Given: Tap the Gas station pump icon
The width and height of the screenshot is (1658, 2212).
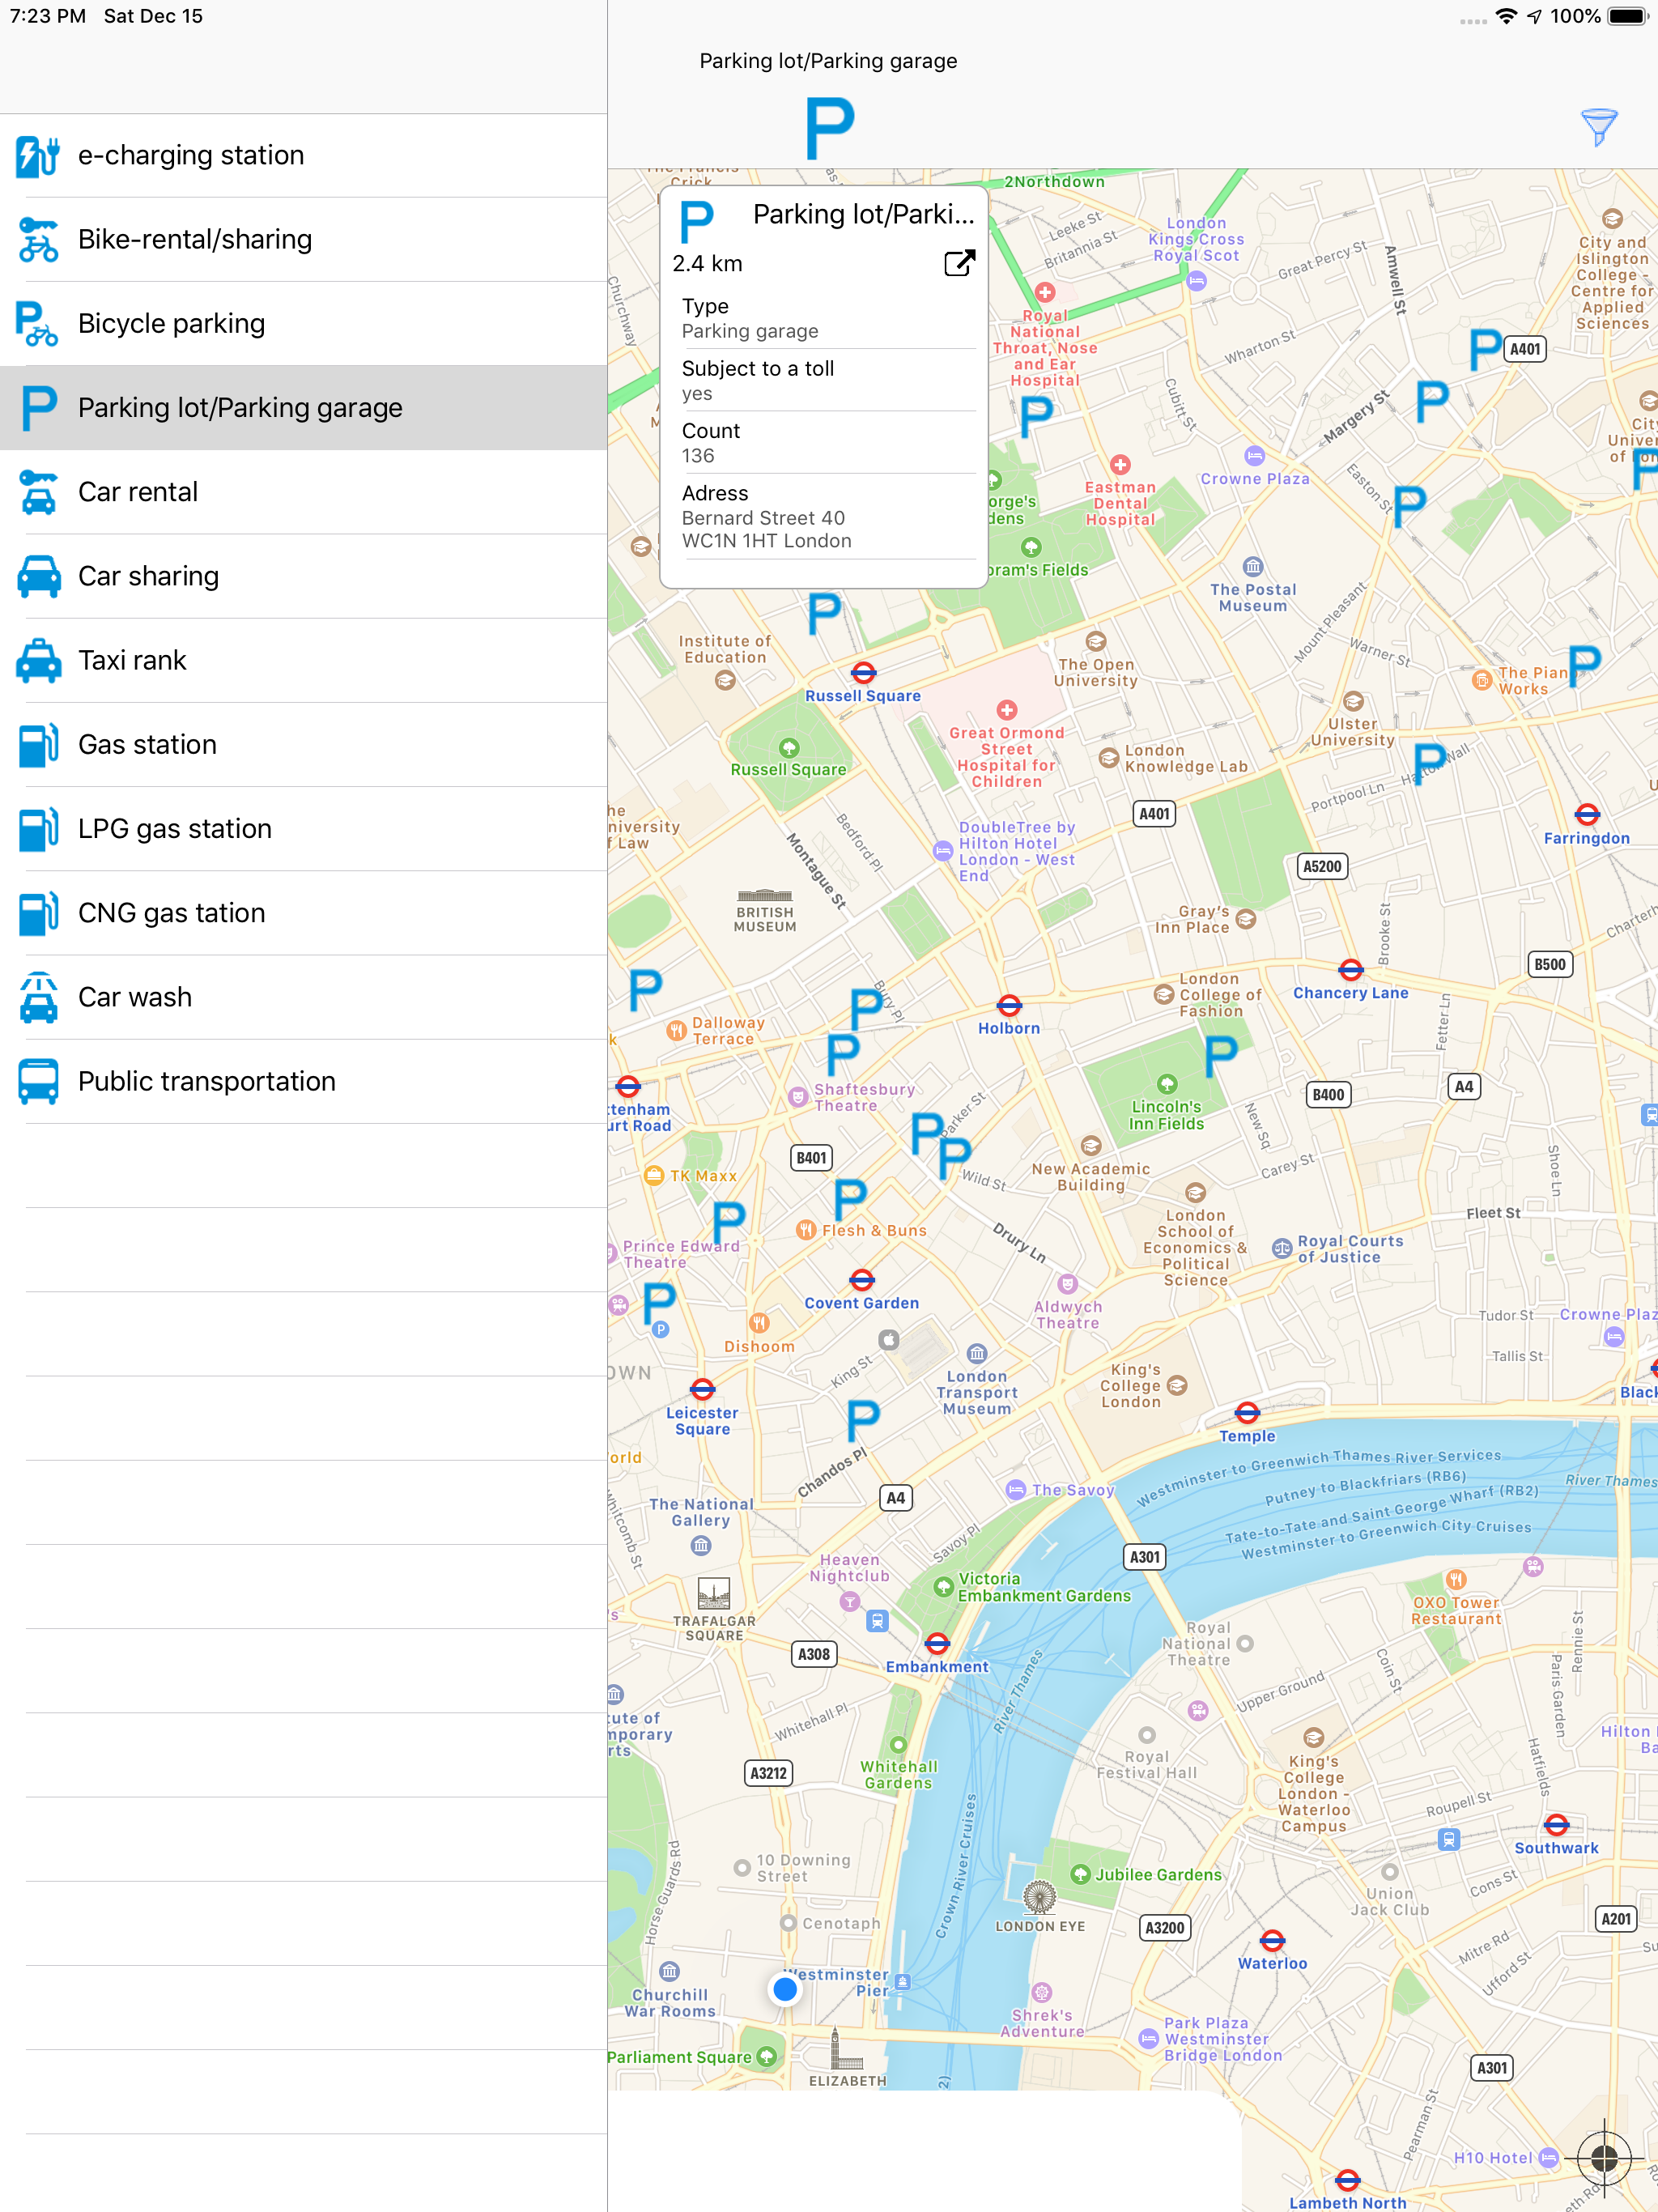Looking at the screenshot, I should point(38,745).
